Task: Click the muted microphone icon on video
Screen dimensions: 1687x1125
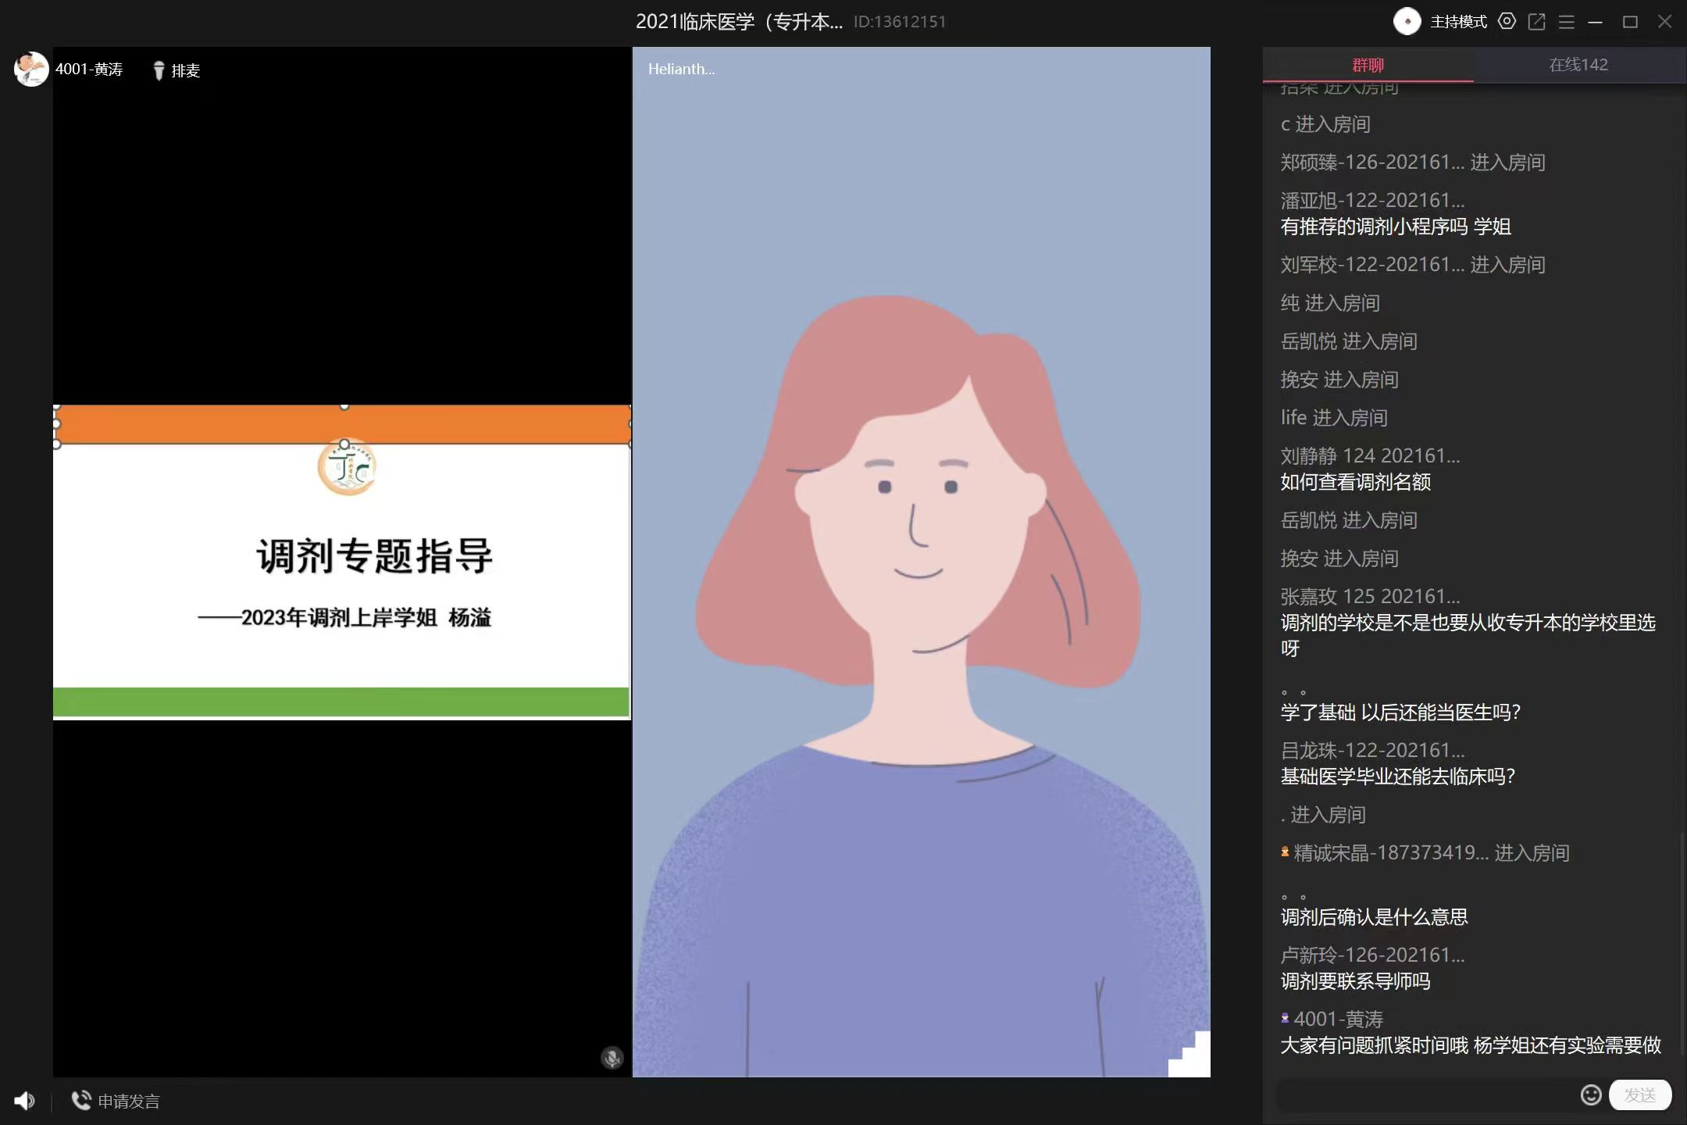Action: pyautogui.click(x=612, y=1058)
